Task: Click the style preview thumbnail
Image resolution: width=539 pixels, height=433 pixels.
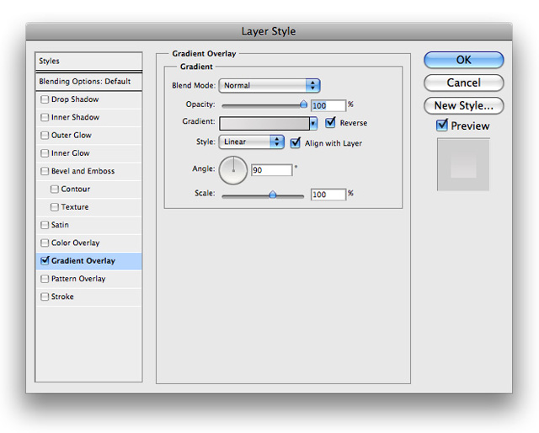Action: point(463,164)
